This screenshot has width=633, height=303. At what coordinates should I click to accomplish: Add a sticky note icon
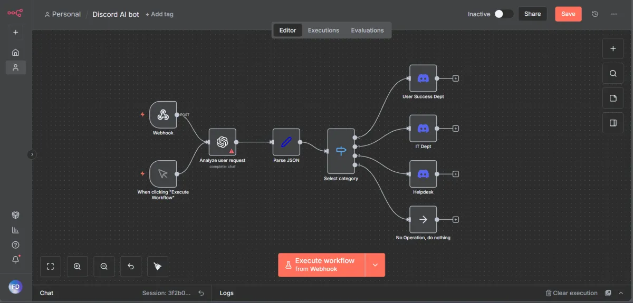613,98
